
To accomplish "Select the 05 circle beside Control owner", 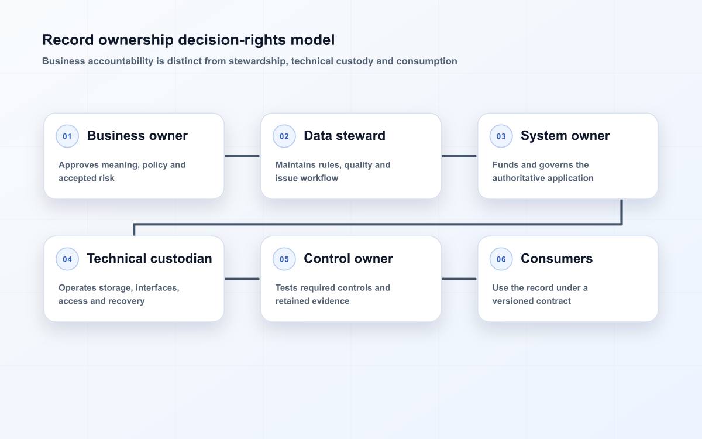I will coord(284,259).
